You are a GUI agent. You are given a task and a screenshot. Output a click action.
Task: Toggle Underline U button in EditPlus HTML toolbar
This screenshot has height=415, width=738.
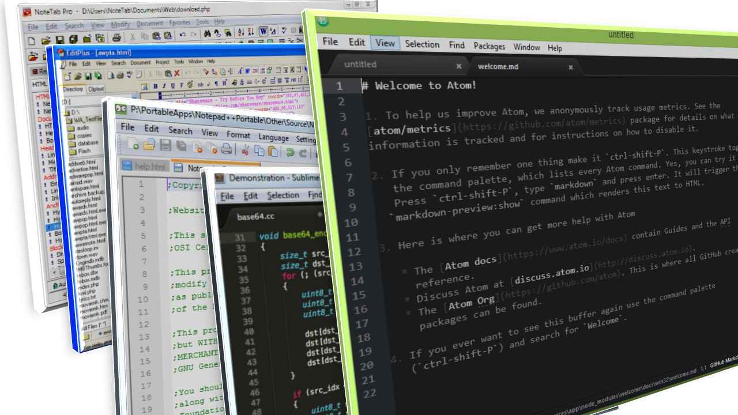pos(173,86)
